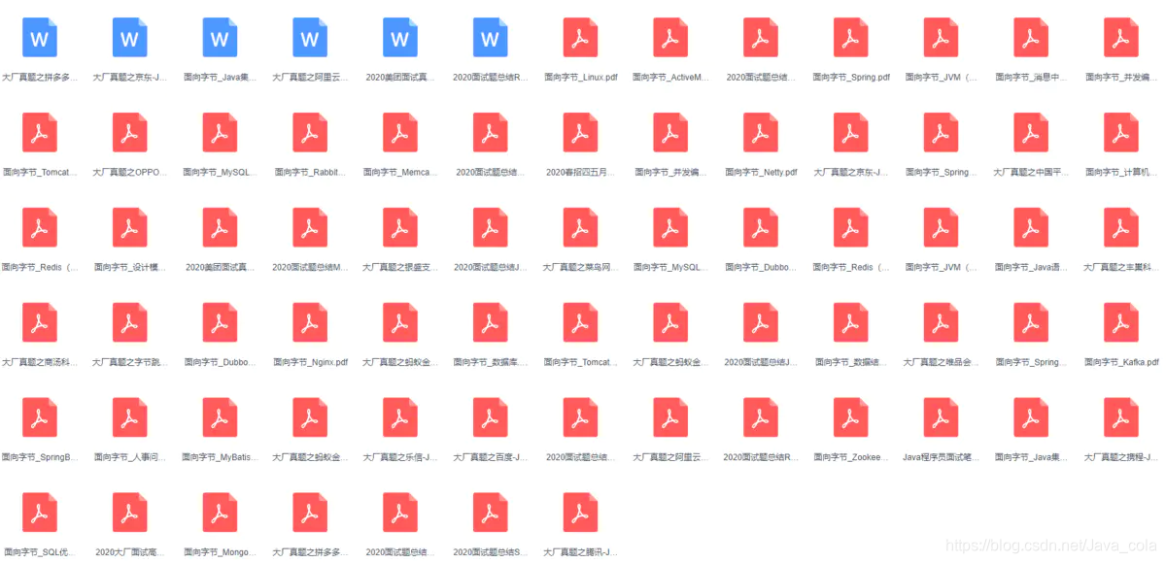
Task: Open the 大厂真题之字节跳 PDF icon
Action: pos(130,323)
